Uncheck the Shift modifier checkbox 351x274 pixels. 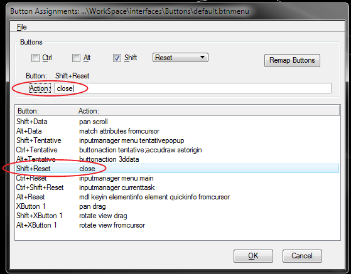117,58
